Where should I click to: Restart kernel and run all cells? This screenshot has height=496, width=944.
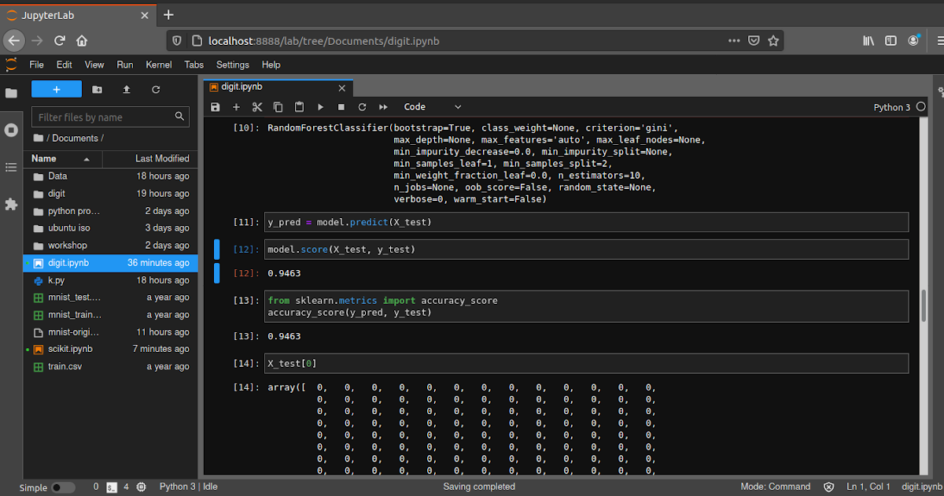coord(384,107)
